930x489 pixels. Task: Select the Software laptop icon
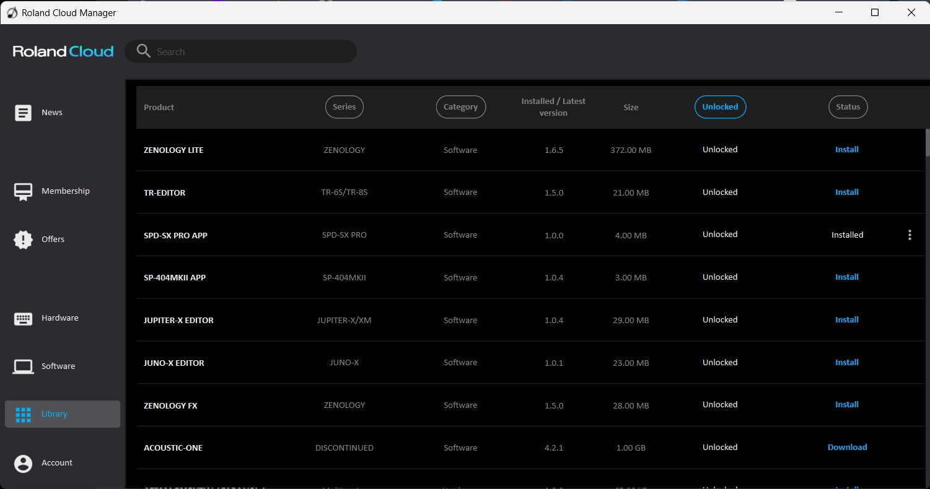point(23,366)
